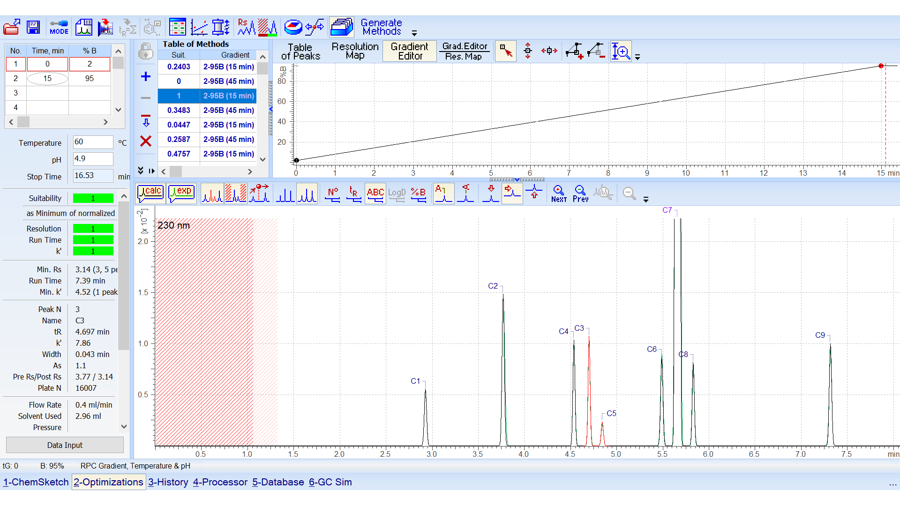
Task: Toggle retention time (tR) labels display
Action: [x=354, y=193]
